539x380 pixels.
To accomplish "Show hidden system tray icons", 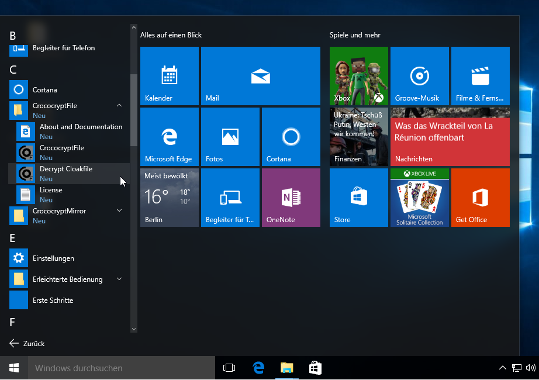I will [x=502, y=368].
